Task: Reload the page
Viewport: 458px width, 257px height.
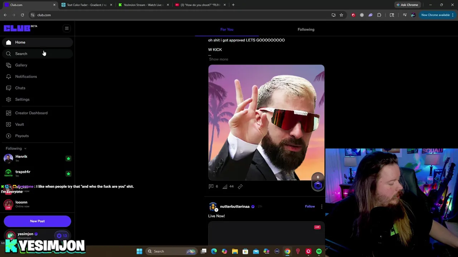Action: pyautogui.click(x=22, y=15)
